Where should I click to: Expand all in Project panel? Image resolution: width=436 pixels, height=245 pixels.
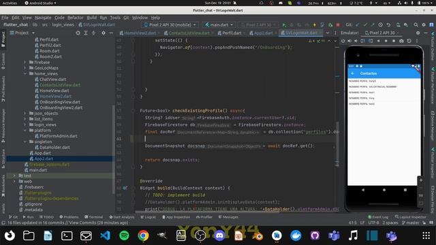pyautogui.click(x=86, y=33)
